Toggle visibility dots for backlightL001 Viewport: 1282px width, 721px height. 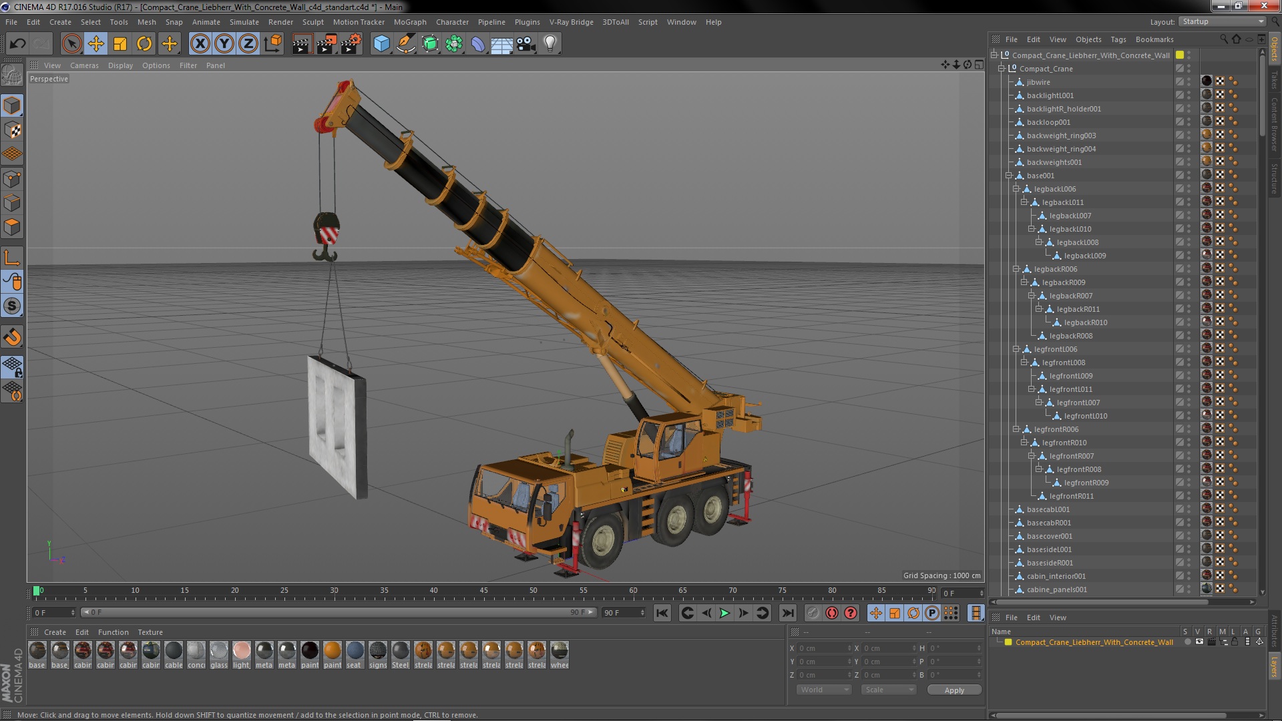(x=1189, y=95)
